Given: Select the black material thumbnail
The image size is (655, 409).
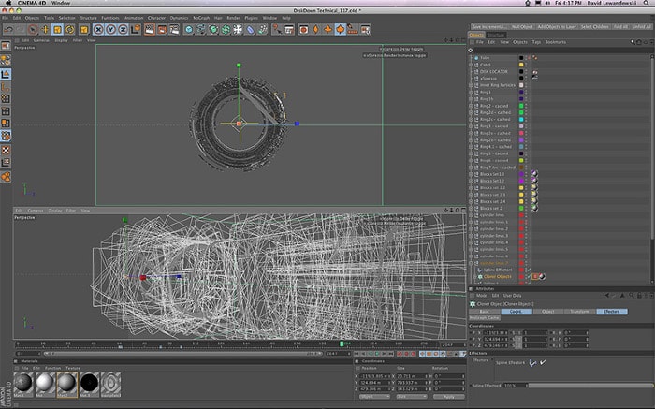Looking at the screenshot, I should tap(89, 383).
